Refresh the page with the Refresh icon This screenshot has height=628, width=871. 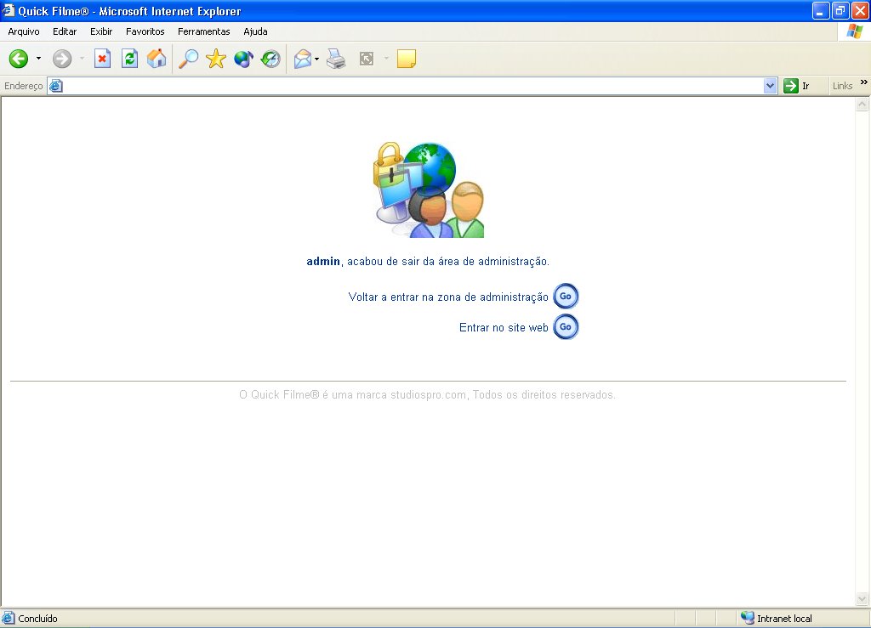click(129, 59)
